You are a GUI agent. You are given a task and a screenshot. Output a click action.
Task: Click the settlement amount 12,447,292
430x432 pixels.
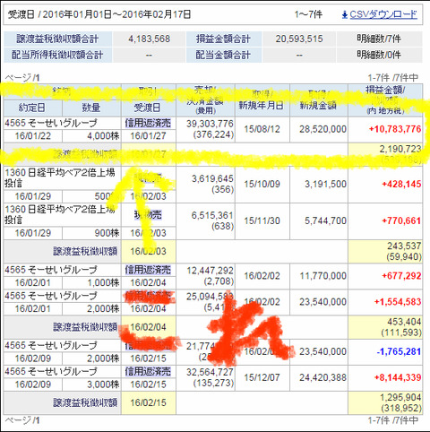click(x=210, y=271)
